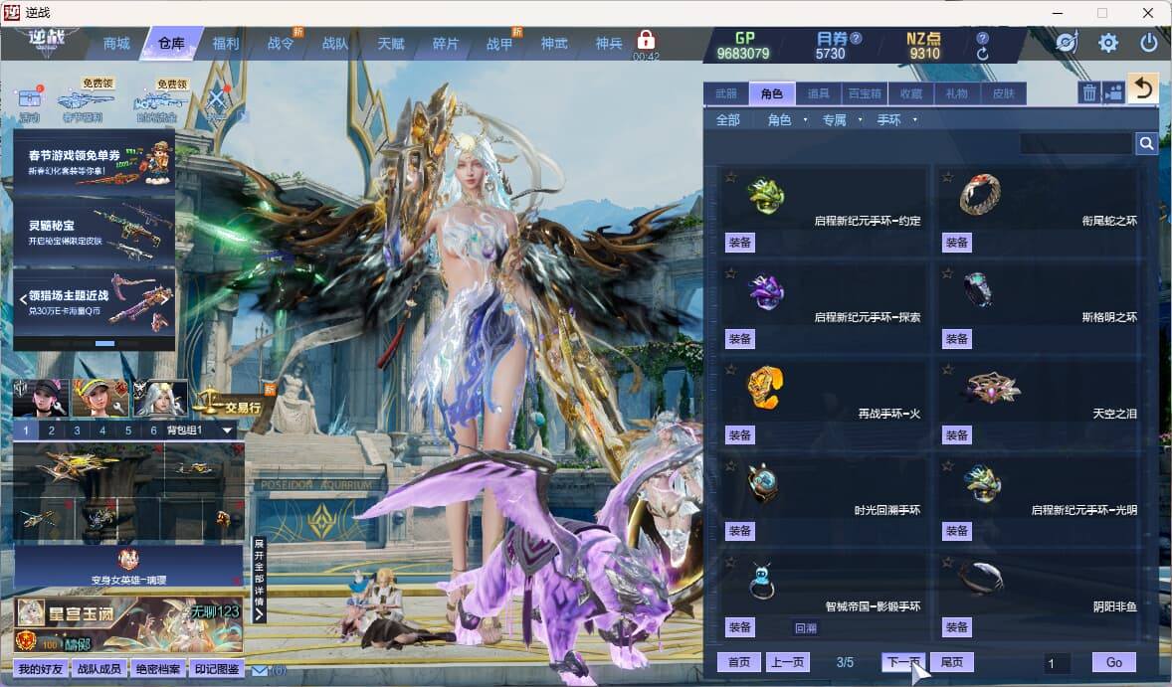Expand 展开全部详情 side panel
Viewport: 1172px width, 687px height.
pyautogui.click(x=259, y=580)
